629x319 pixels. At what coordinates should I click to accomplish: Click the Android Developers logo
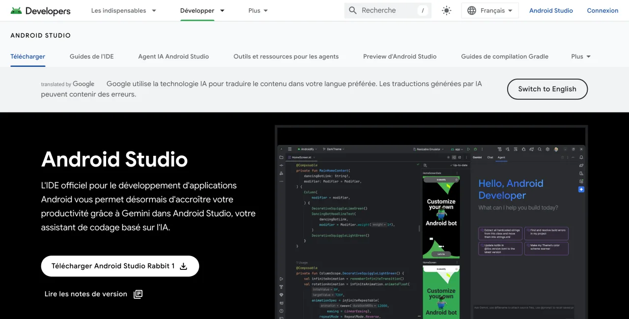(x=40, y=10)
